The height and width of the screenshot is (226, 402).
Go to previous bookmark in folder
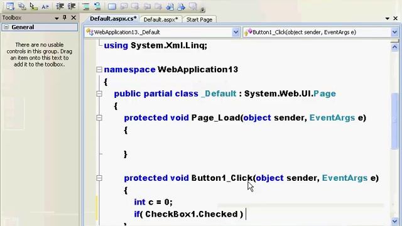147,6
